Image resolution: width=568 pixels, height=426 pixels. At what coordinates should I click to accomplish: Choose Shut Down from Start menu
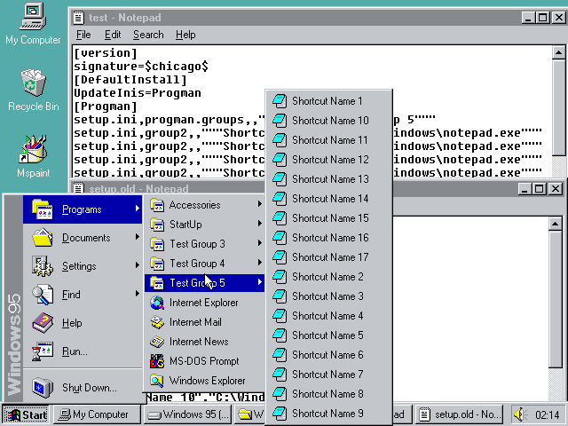89,388
